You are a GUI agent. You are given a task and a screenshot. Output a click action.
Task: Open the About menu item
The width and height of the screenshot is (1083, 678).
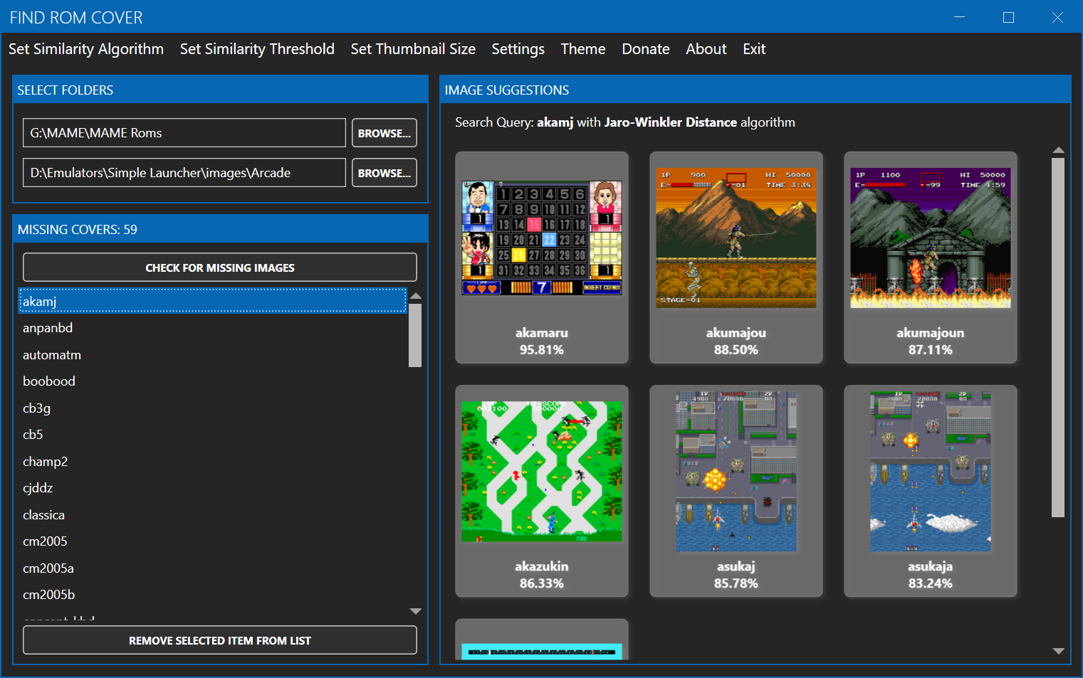coord(706,49)
